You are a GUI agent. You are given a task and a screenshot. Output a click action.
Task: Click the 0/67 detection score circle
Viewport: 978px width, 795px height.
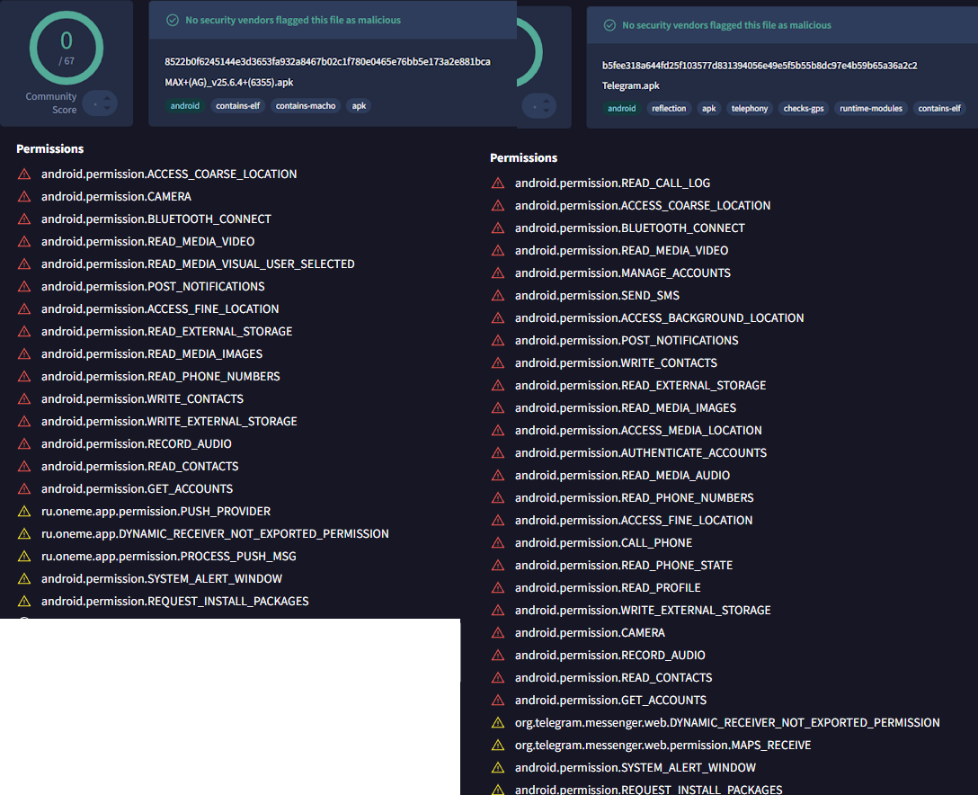point(67,47)
